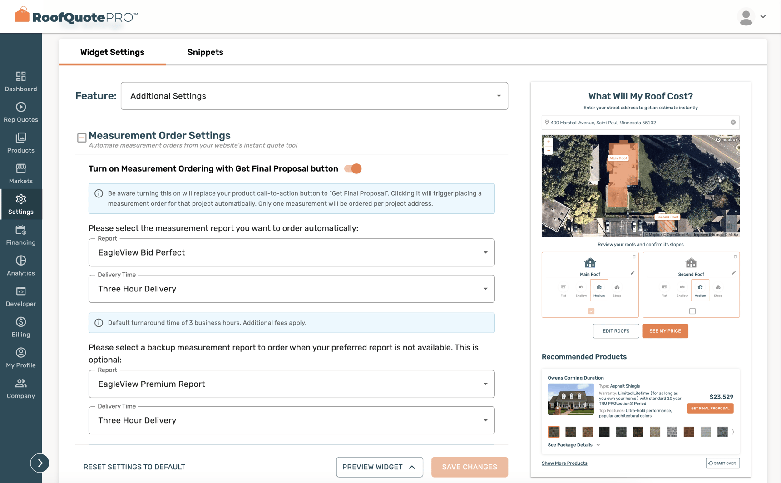Image resolution: width=781 pixels, height=483 pixels.
Task: Switch to the Snippets tab
Action: coord(205,52)
